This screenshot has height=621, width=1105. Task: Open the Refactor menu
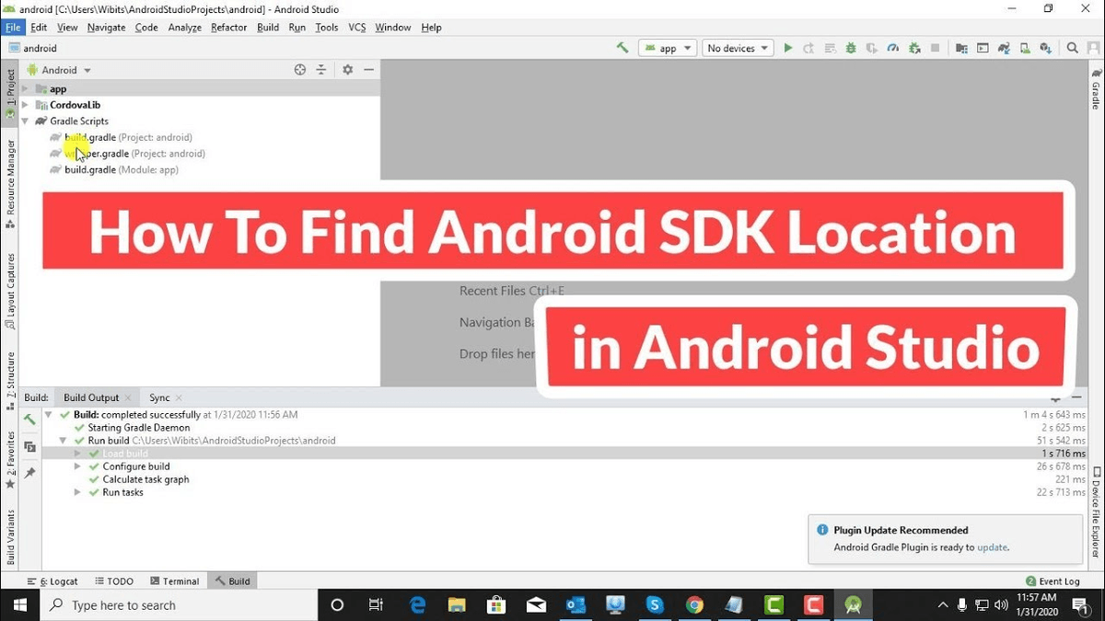pos(228,28)
